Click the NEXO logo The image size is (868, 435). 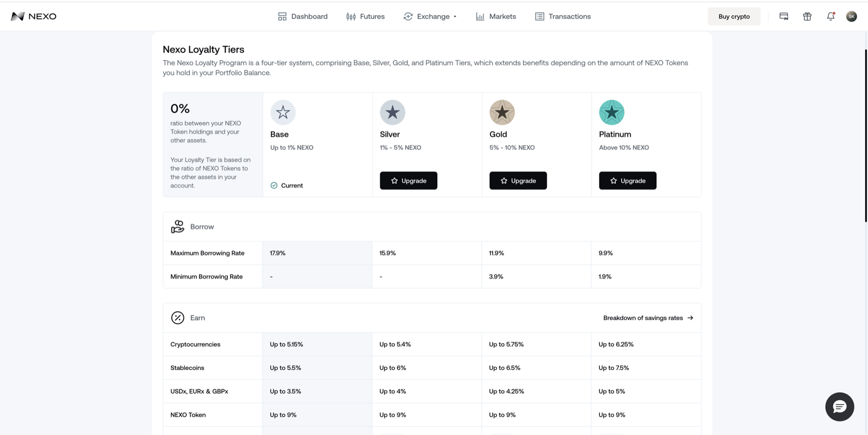pos(34,16)
